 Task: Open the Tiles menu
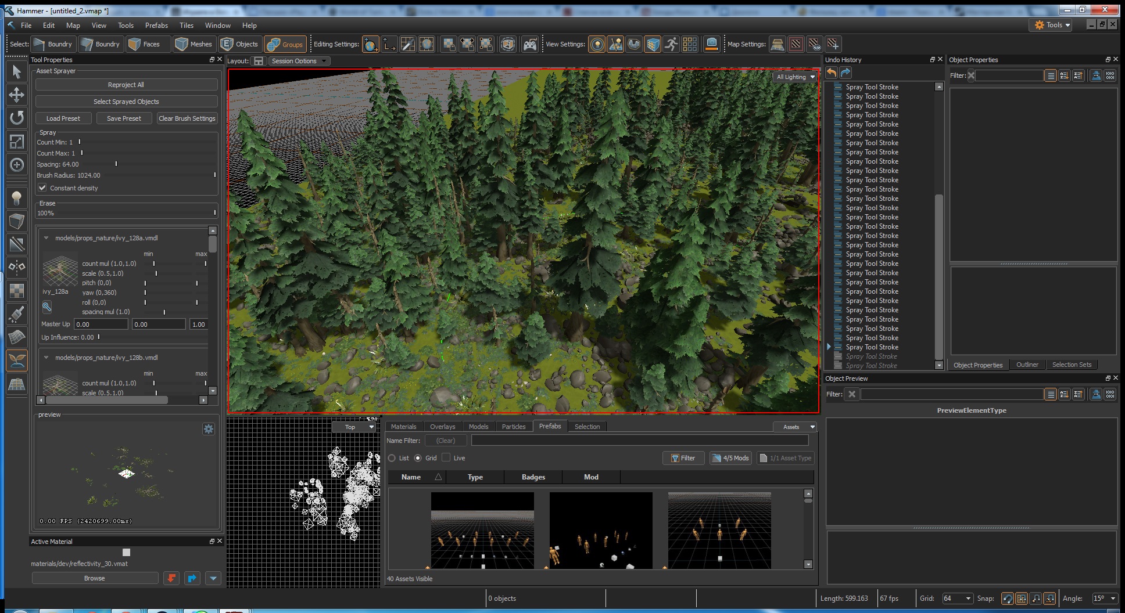187,26
